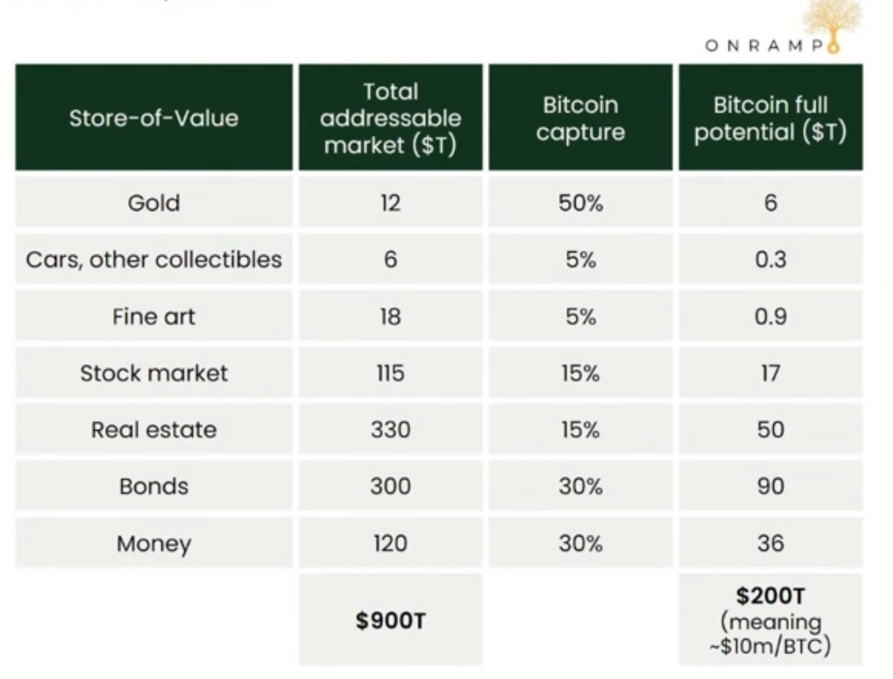This screenshot has height=679, width=893.
Task: Select the Bonds row label
Action: [x=153, y=486]
